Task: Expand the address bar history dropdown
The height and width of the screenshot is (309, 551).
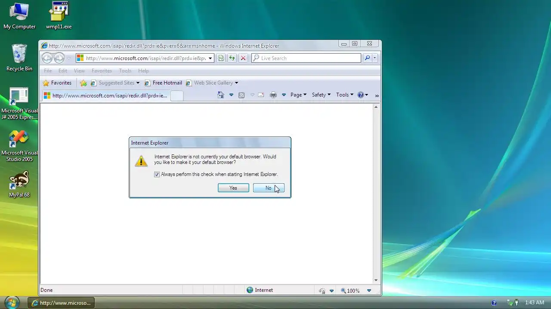Action: [x=210, y=58]
